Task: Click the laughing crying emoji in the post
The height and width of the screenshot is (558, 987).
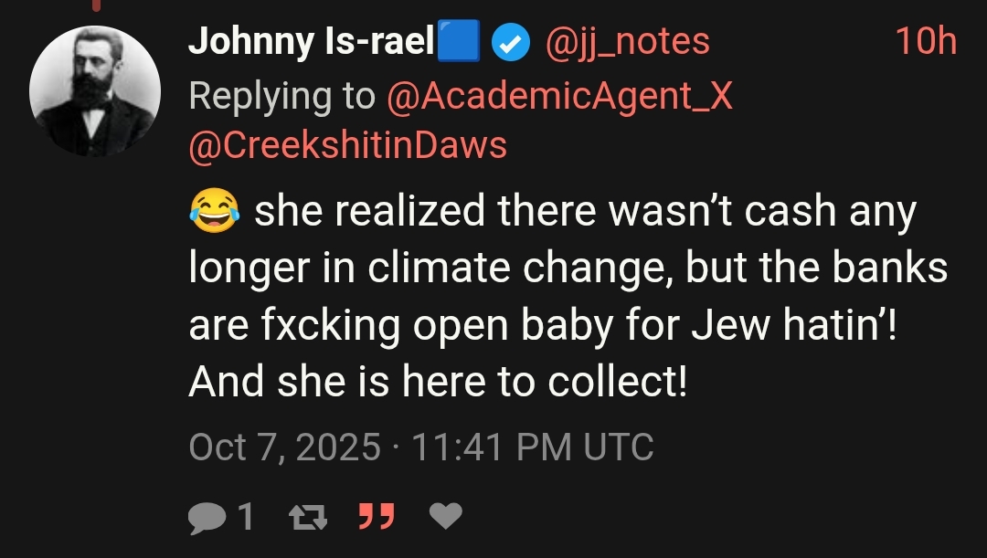Action: click(x=215, y=210)
